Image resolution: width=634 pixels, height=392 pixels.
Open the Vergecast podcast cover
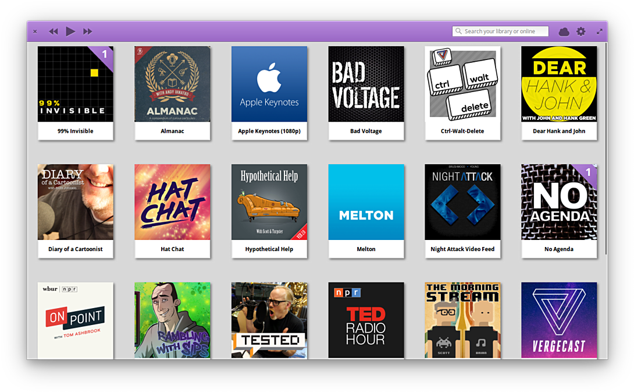tap(559, 320)
